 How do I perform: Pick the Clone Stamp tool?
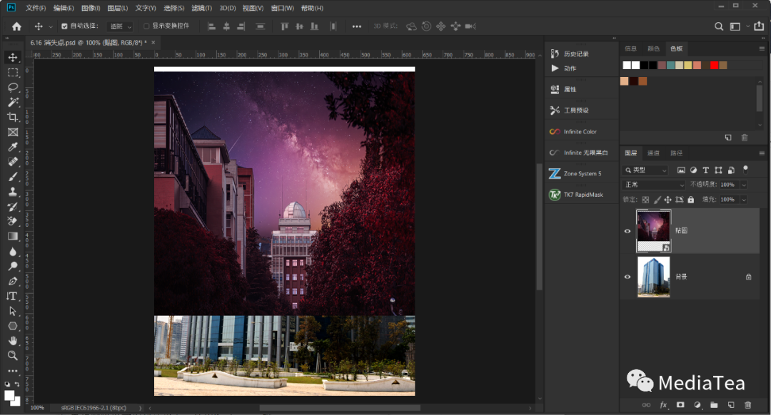pos(13,192)
